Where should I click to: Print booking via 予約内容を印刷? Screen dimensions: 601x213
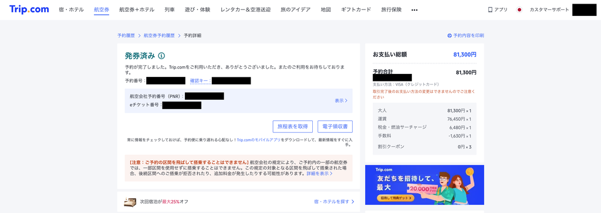pyautogui.click(x=468, y=36)
